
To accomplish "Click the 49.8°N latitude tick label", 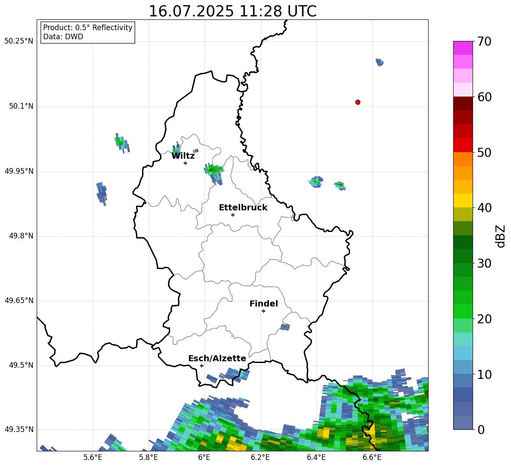I will click(x=21, y=236).
